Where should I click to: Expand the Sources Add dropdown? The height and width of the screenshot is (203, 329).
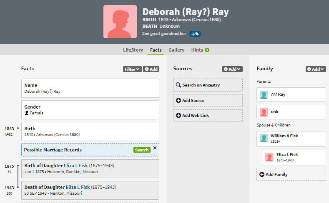232,69
